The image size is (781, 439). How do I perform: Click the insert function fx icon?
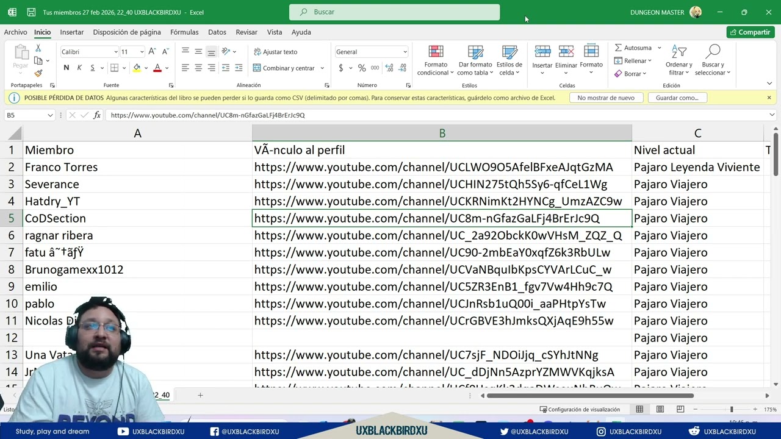[x=97, y=115]
